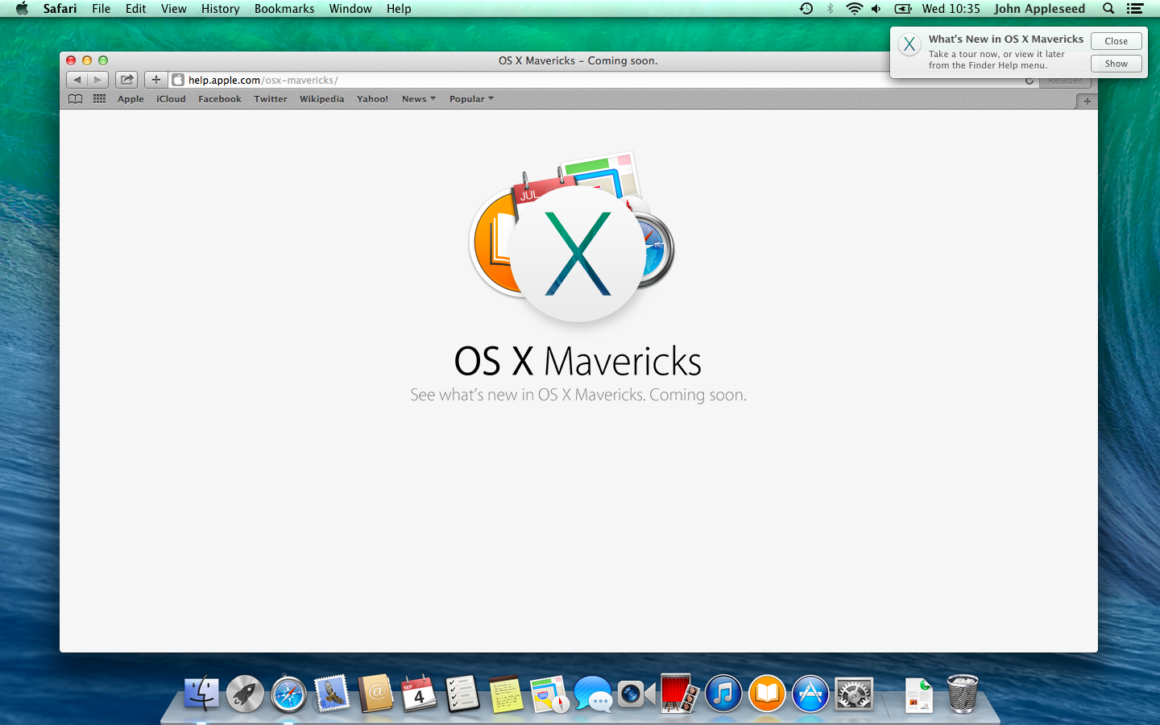
Task: Open Reminders checklist icon in the Dock
Action: click(462, 694)
